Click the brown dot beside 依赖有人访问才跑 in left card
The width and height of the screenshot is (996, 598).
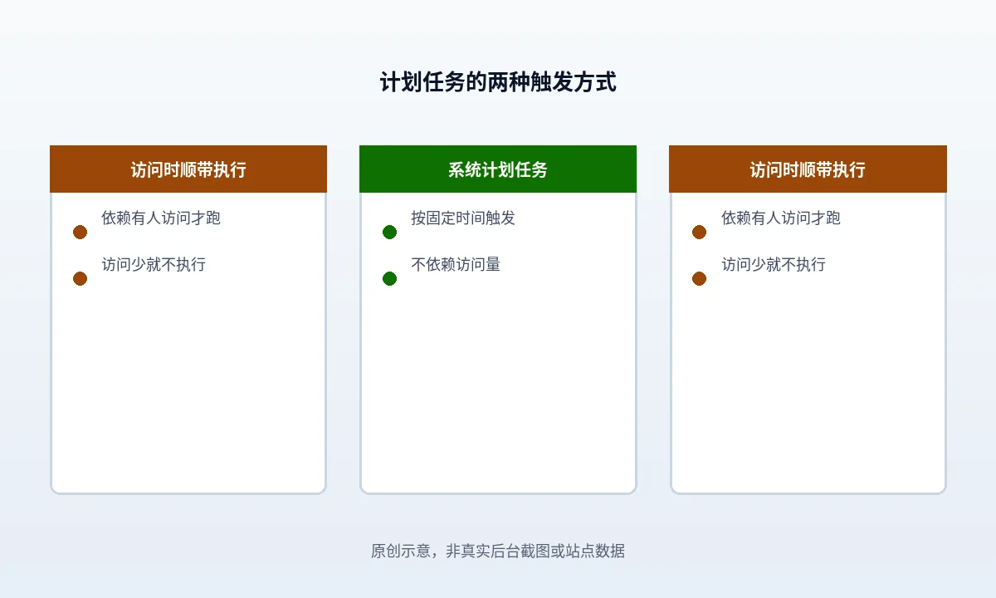[x=80, y=232]
